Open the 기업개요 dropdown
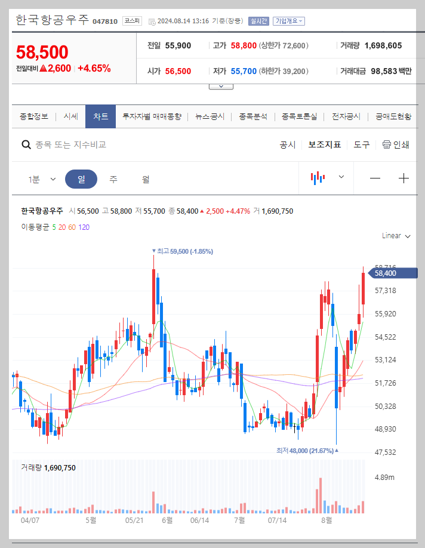Image resolution: width=425 pixels, height=548 pixels. [289, 21]
